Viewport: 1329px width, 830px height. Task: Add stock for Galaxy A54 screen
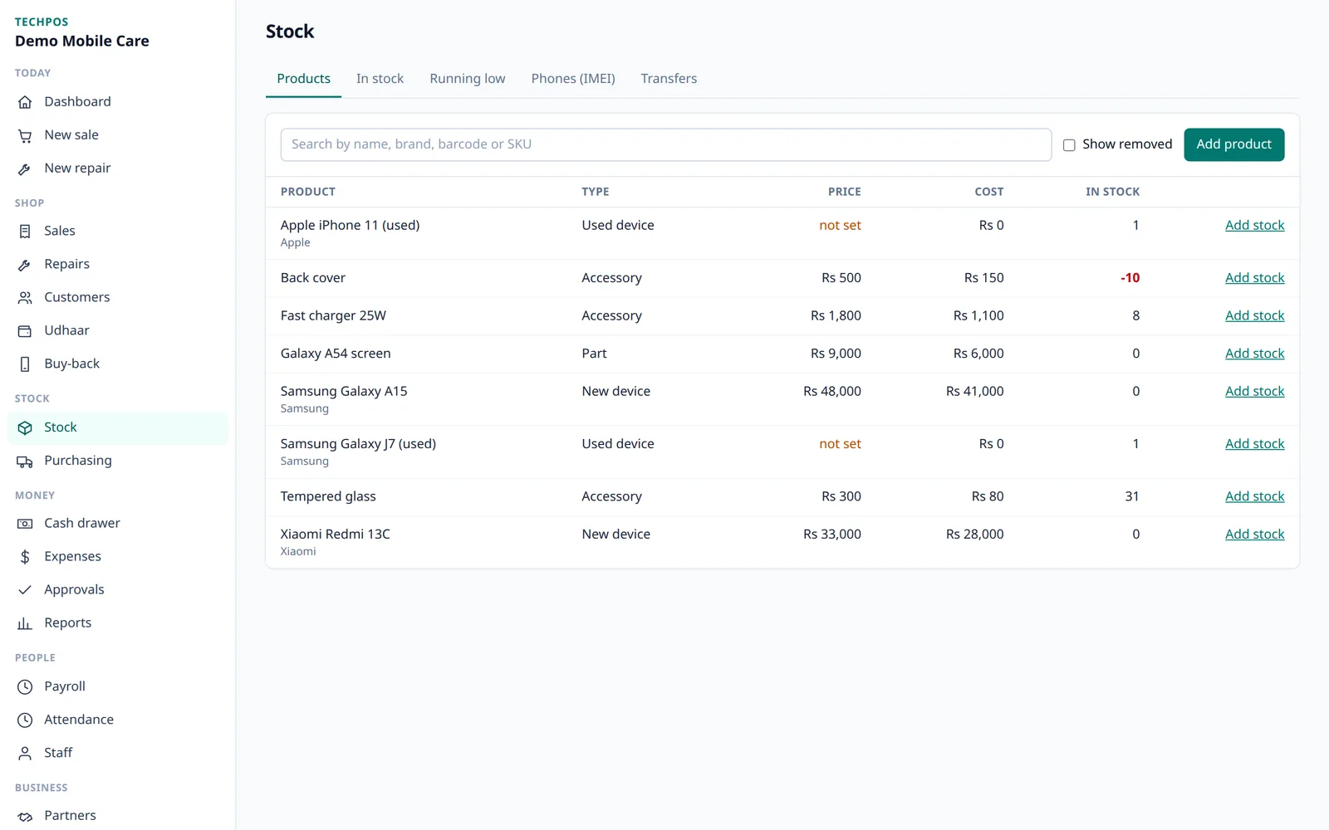[1254, 354]
